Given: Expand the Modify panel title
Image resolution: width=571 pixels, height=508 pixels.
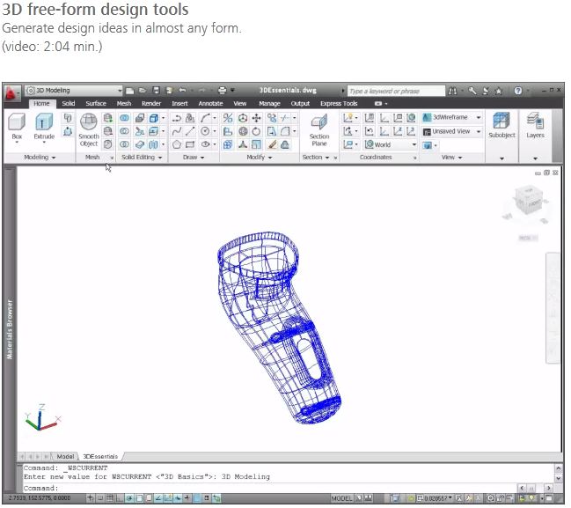Looking at the screenshot, I should pos(259,158).
